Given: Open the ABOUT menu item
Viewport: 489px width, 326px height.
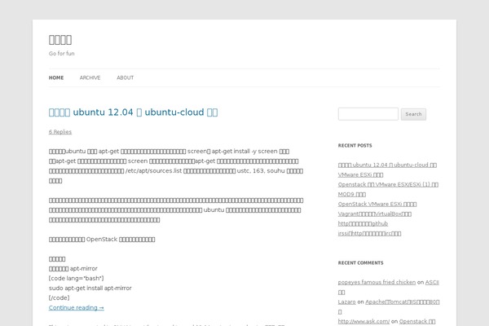Looking at the screenshot, I should 125,77.
